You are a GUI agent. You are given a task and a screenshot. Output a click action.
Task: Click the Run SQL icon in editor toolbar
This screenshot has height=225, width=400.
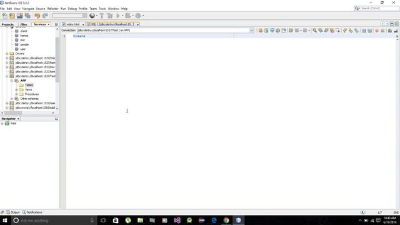pyautogui.click(x=261, y=31)
